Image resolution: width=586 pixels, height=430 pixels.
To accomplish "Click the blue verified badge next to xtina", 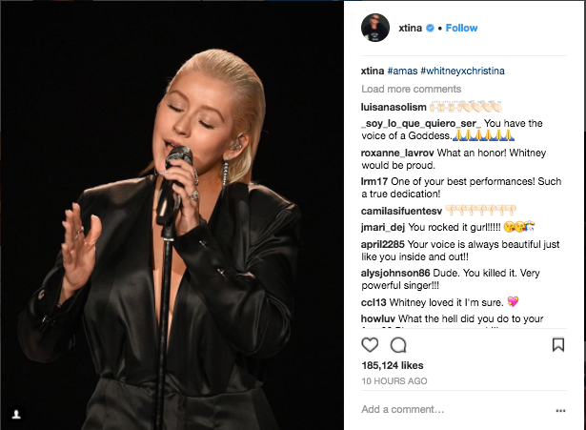I will point(430,28).
